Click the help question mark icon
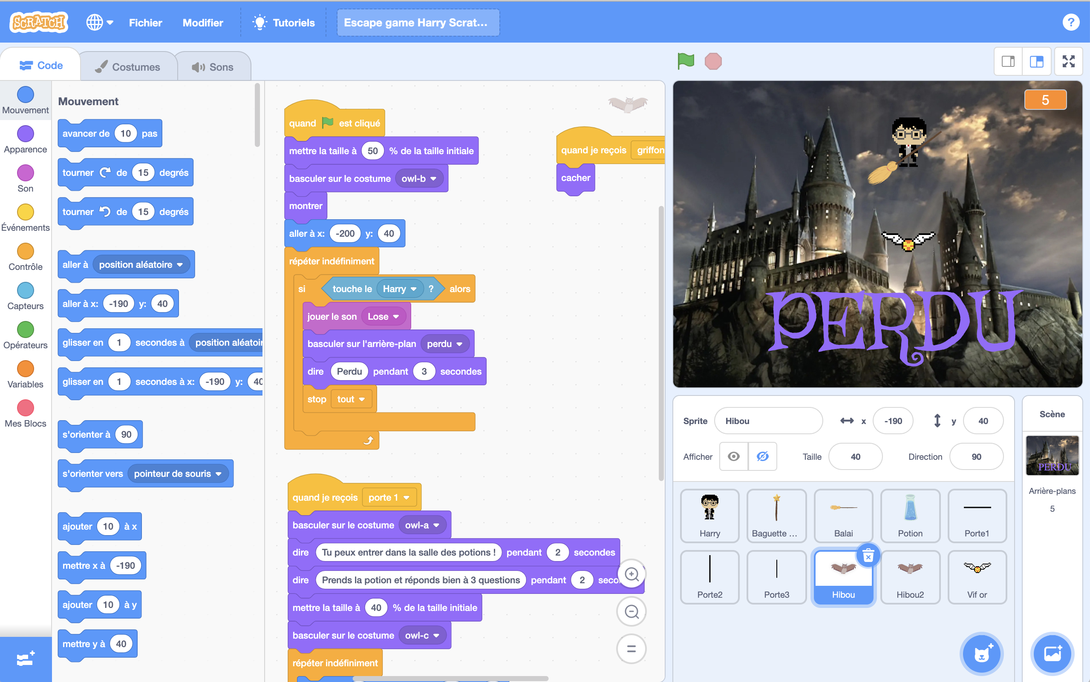The image size is (1090, 682). (x=1070, y=22)
